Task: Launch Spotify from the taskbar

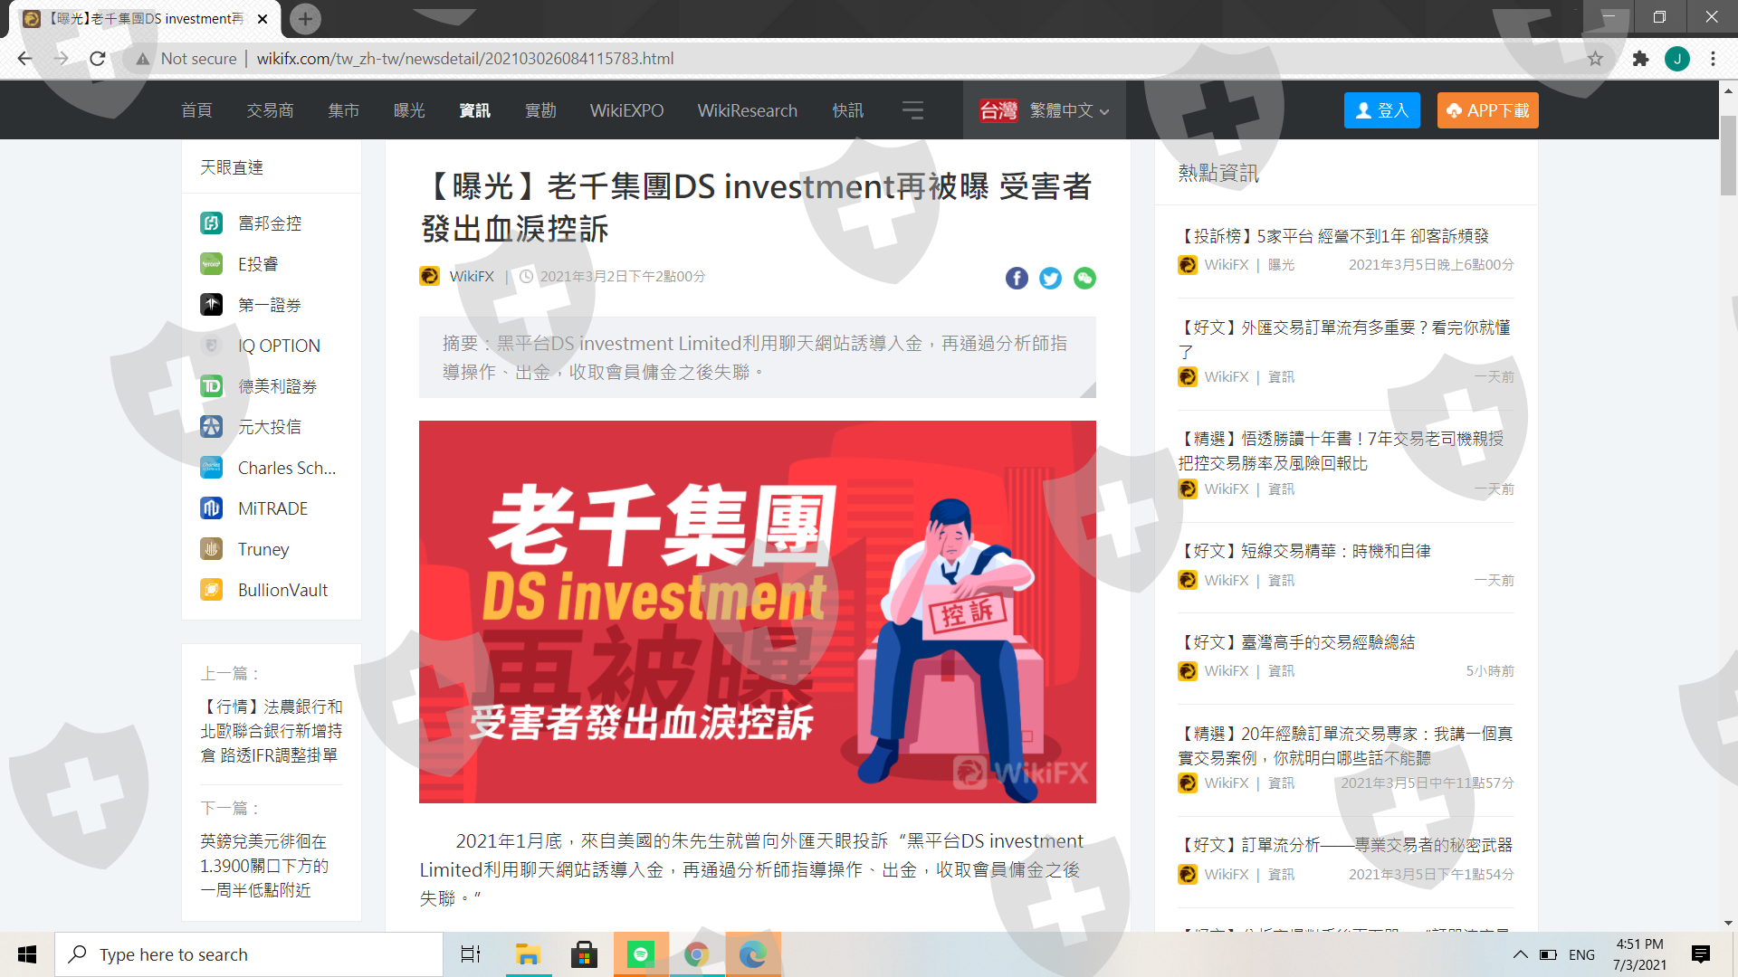Action: 641,954
